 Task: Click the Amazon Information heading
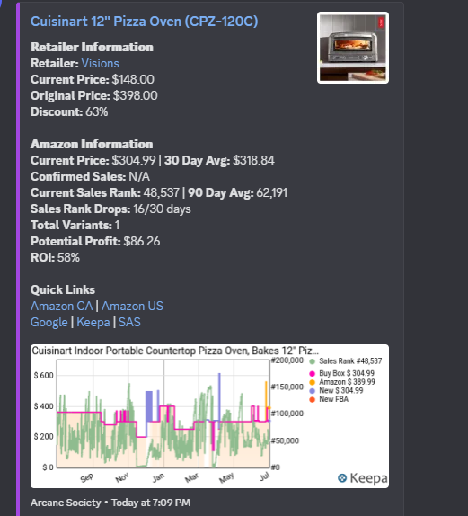click(92, 144)
